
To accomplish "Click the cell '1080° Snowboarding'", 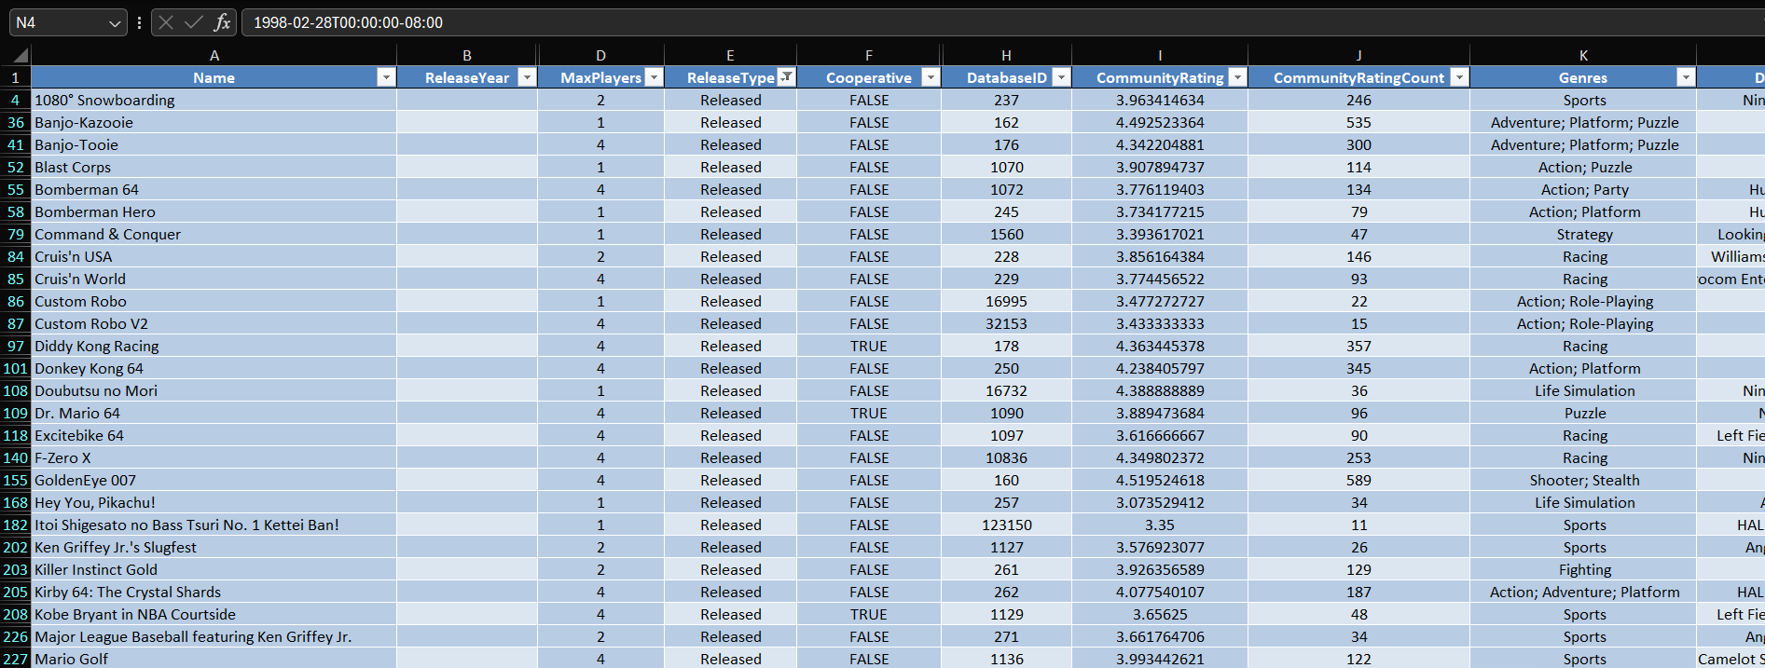I will click(x=214, y=100).
